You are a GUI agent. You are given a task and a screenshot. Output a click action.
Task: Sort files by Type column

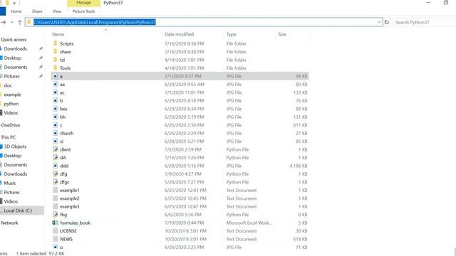[231, 34]
